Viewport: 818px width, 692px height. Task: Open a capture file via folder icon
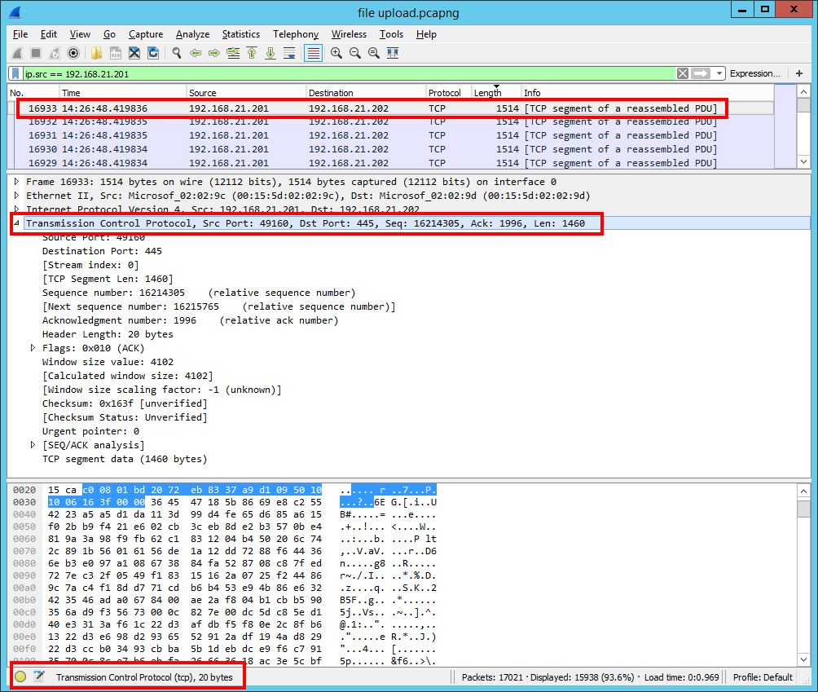point(96,53)
